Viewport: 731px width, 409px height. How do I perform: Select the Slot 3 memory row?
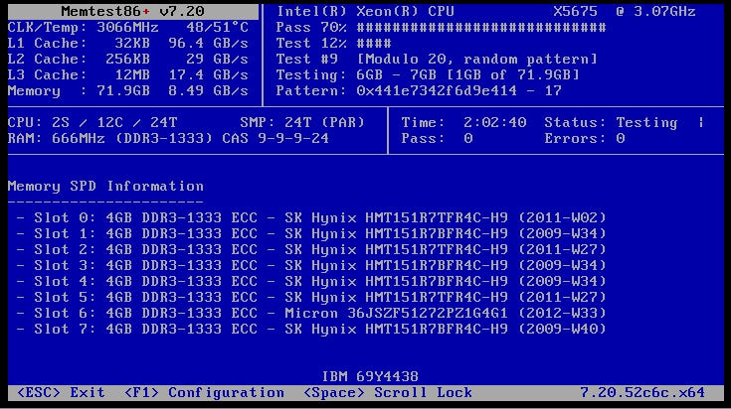point(311,265)
